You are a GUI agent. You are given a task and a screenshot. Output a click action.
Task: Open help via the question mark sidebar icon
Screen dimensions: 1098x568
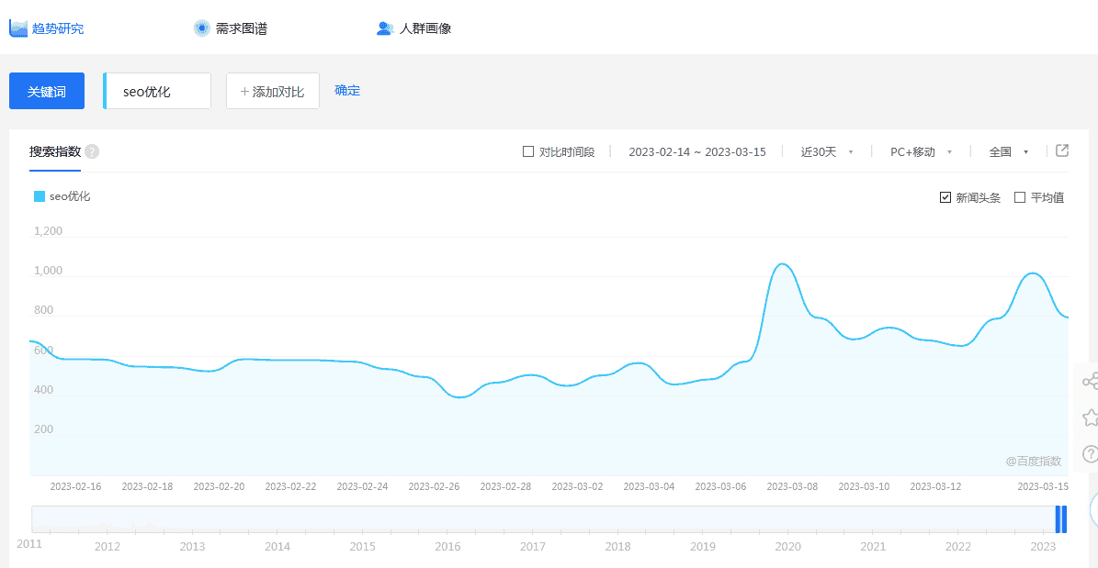1090,455
